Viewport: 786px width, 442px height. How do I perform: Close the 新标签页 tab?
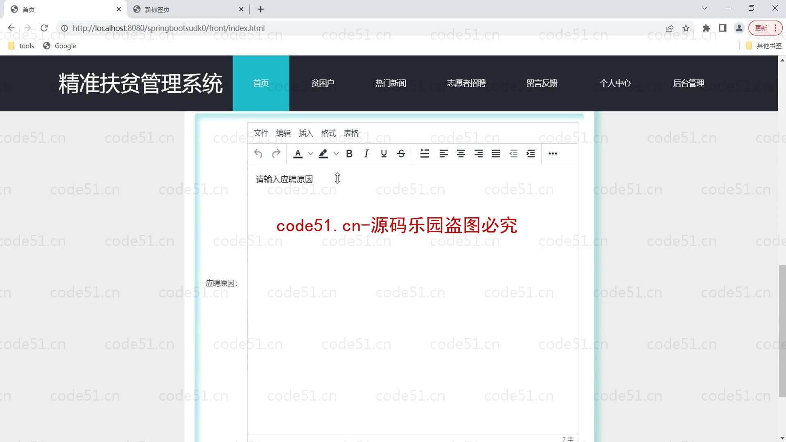(x=241, y=9)
